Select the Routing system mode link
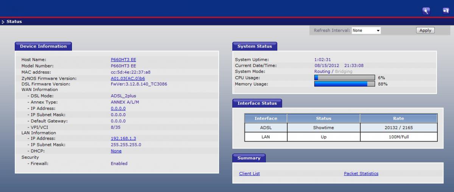 click(322, 72)
